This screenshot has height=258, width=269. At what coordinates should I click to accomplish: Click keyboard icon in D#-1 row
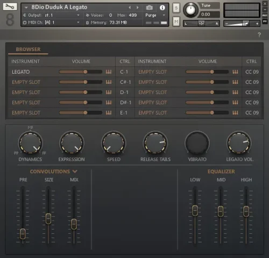click(x=109, y=103)
